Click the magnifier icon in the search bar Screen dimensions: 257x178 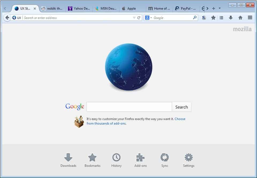pyautogui.click(x=195, y=17)
